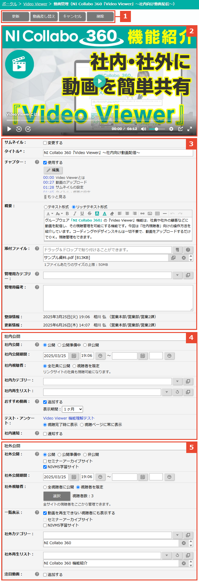Tick the 社内通知 通知する checkbox
This screenshot has width=199, height=582.
[x=45, y=434]
